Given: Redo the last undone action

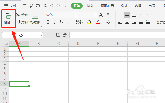Looking at the screenshot, I should (x=58, y=6).
